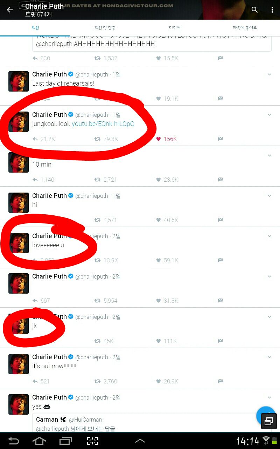
Task: Open chevron menu on "it's out now" tweet
Action: [x=269, y=357]
